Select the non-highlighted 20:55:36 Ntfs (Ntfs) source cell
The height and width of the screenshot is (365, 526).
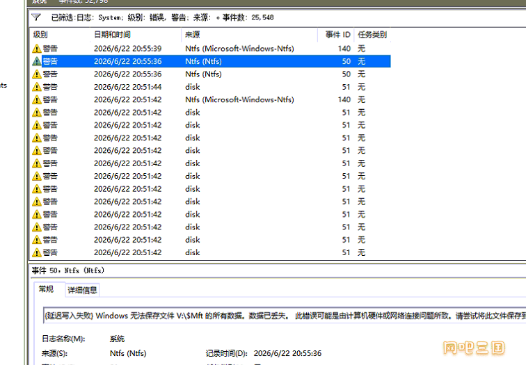coord(203,74)
